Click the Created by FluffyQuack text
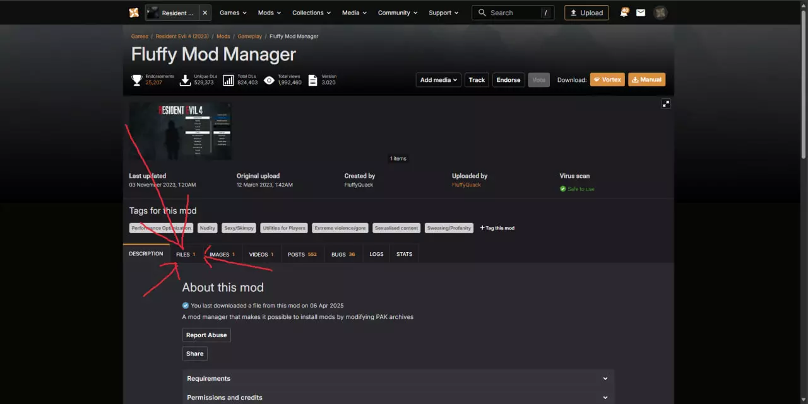The image size is (808, 404). pos(359,185)
